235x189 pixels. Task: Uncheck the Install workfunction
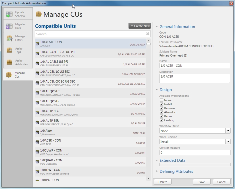pos(161,104)
